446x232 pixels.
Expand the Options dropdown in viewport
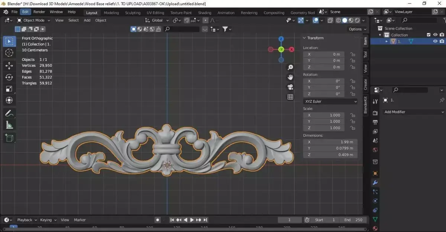(357, 29)
